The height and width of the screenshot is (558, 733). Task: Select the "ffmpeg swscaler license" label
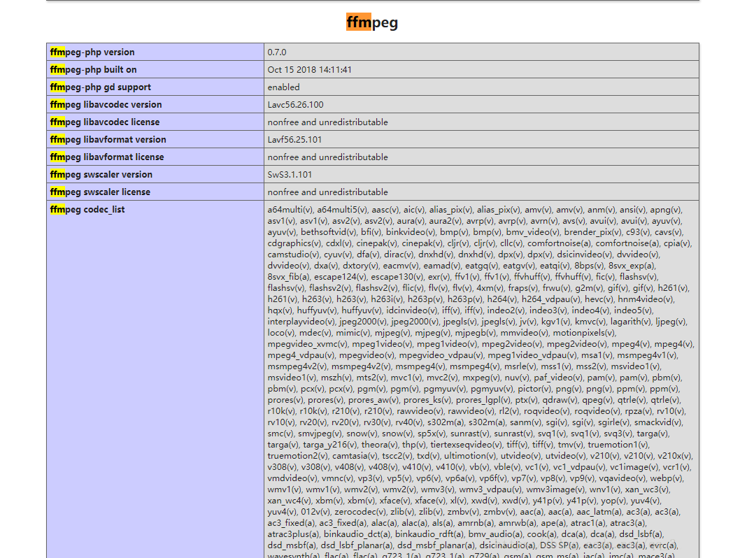(100, 192)
